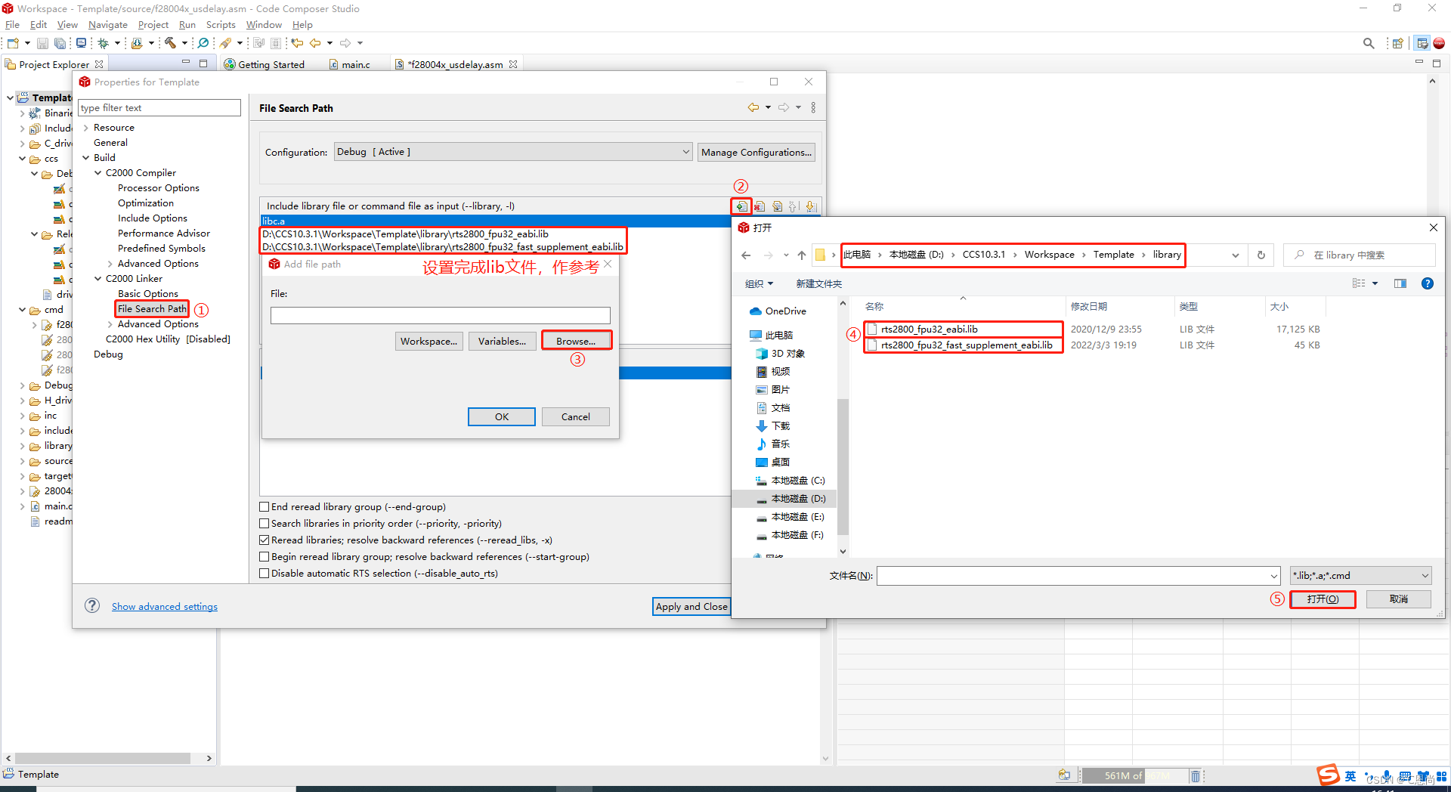
Task: Click the Back arrow in Open file dialog
Action: tap(746, 255)
